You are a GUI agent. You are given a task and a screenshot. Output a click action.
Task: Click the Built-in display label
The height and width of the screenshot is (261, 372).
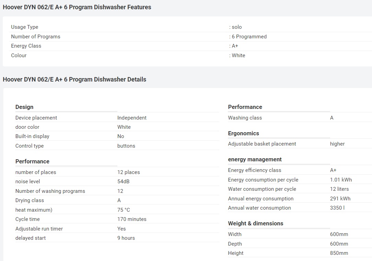tap(32, 136)
